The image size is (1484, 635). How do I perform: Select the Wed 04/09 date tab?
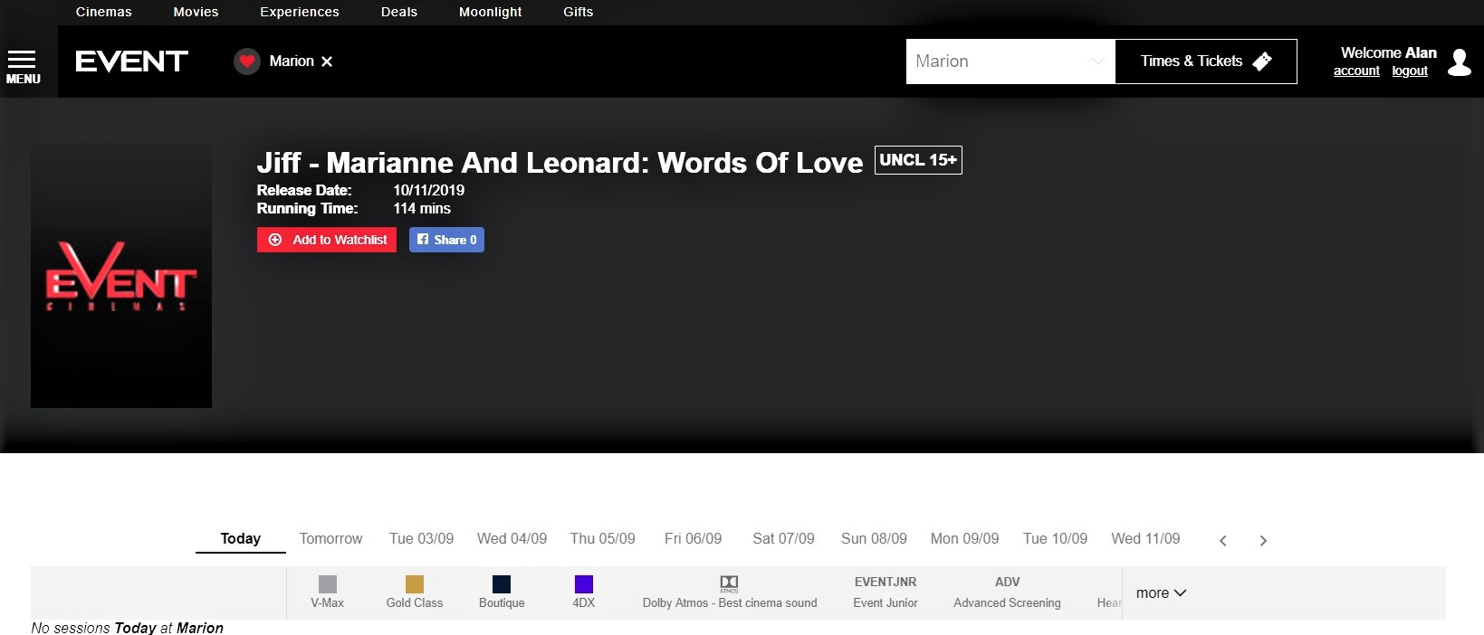coord(512,539)
